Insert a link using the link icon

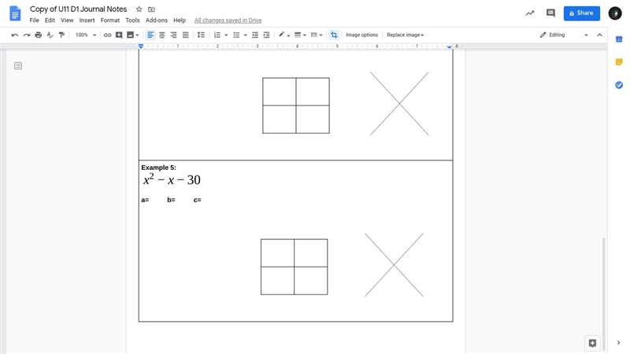tap(107, 35)
